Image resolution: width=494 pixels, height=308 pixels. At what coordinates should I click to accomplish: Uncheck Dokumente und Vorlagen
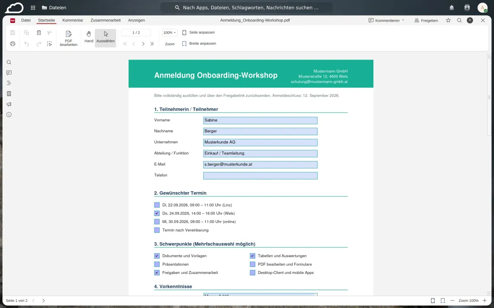tap(157, 256)
